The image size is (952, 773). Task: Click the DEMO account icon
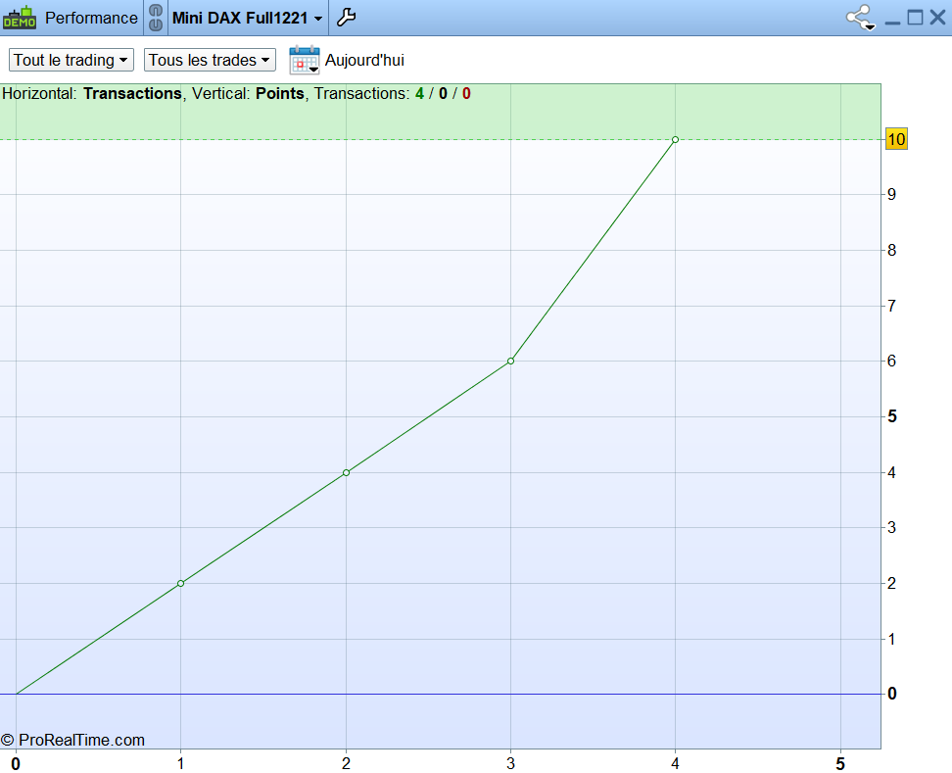[x=20, y=17]
